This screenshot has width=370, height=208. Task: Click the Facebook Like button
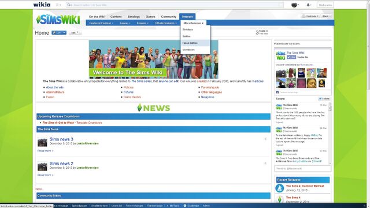coord(291,57)
